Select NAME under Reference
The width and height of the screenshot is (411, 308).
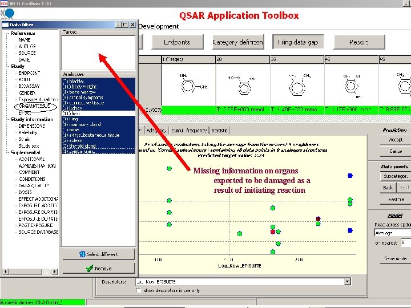24,40
